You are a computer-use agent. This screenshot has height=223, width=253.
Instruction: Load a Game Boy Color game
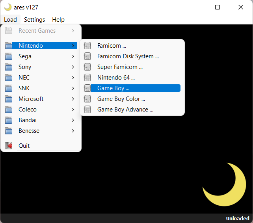[132, 99]
